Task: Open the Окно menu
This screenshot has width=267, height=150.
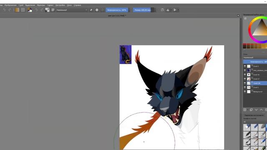Action: 69,5
